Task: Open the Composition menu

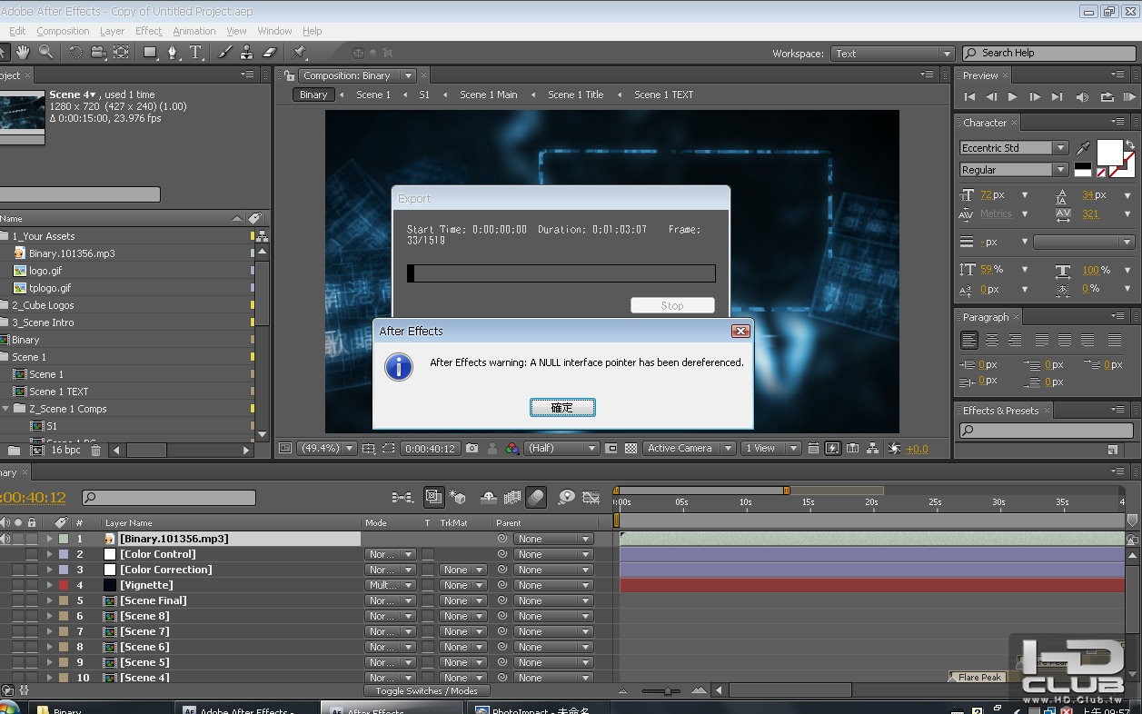Action: point(63,31)
